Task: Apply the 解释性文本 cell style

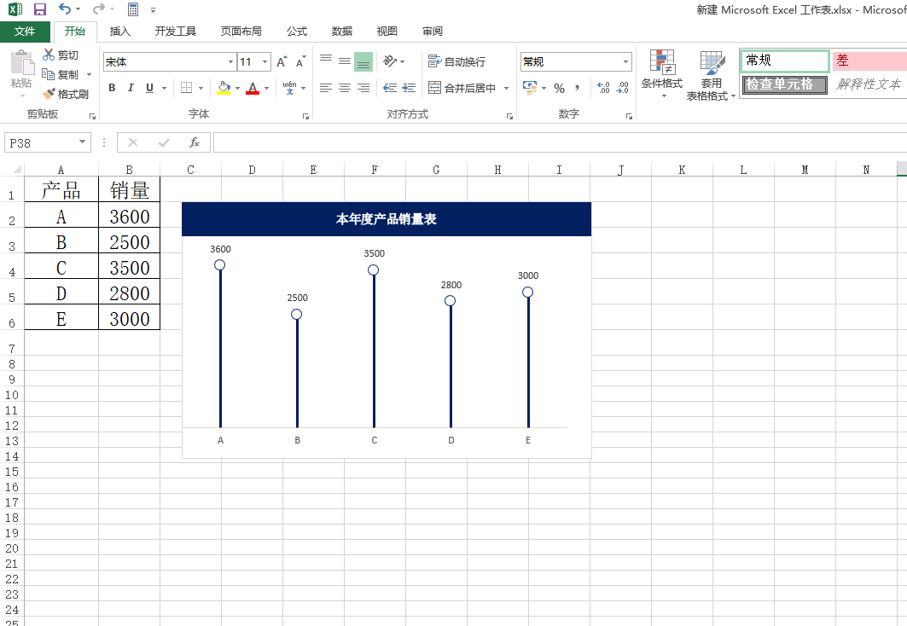Action: click(x=869, y=84)
